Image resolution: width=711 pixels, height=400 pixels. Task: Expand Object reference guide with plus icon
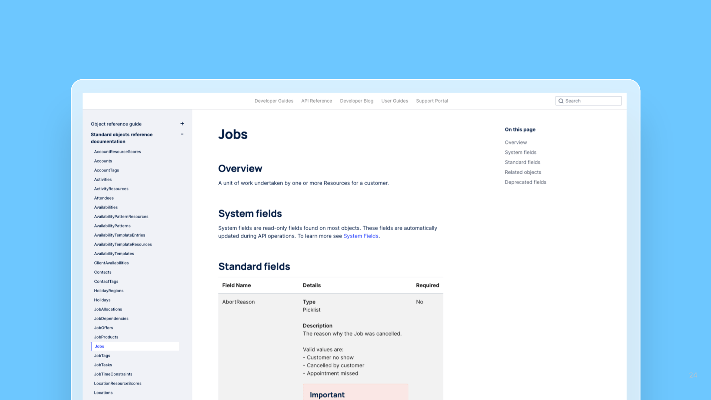182,124
